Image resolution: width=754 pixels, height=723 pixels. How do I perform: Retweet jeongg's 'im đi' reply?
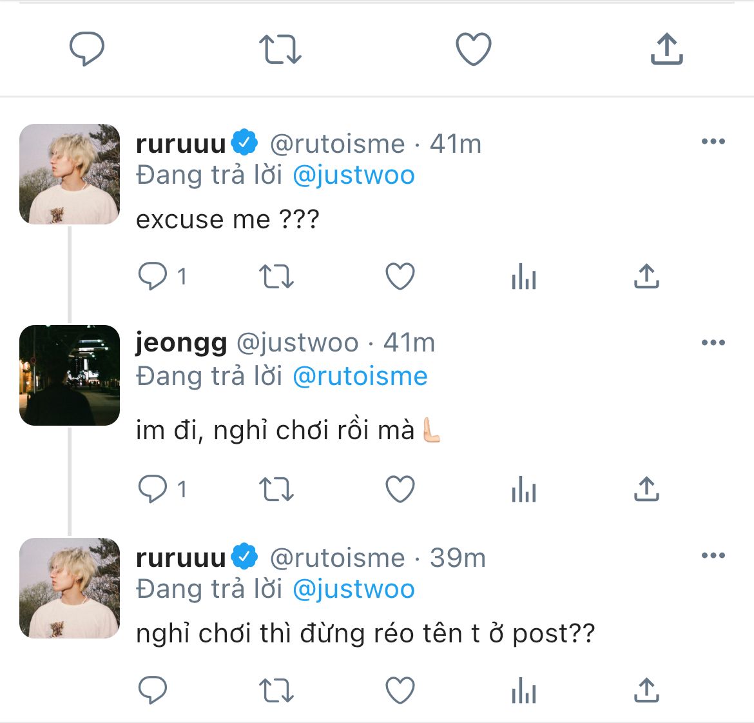276,489
